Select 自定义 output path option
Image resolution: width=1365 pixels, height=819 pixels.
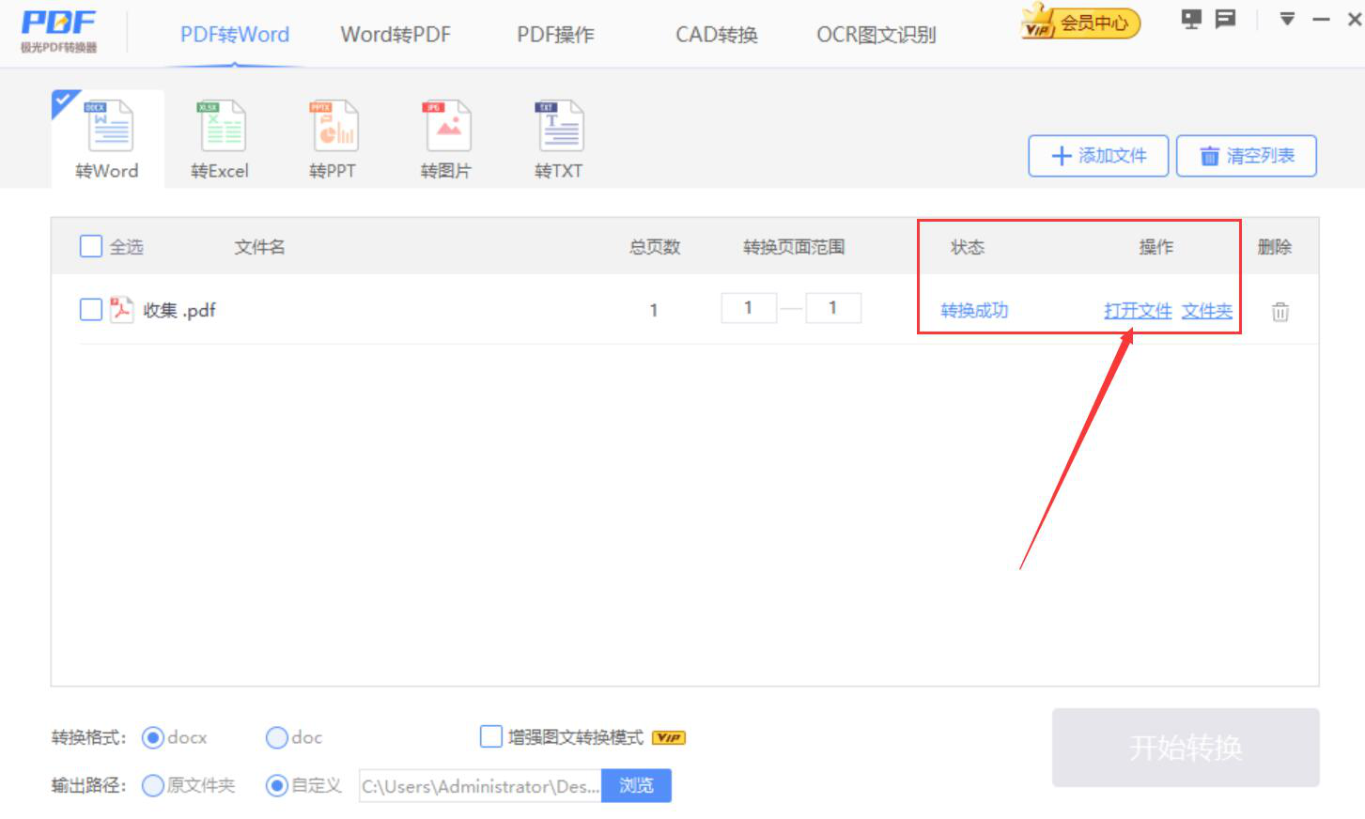[x=277, y=785]
